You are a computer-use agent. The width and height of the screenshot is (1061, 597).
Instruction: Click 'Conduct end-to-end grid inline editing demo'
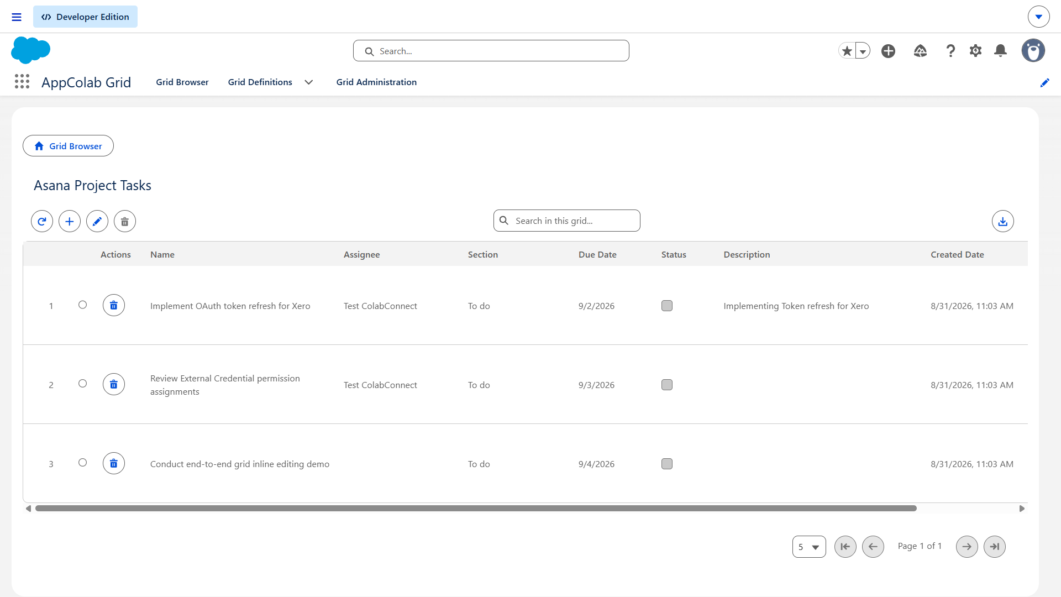[240, 464]
